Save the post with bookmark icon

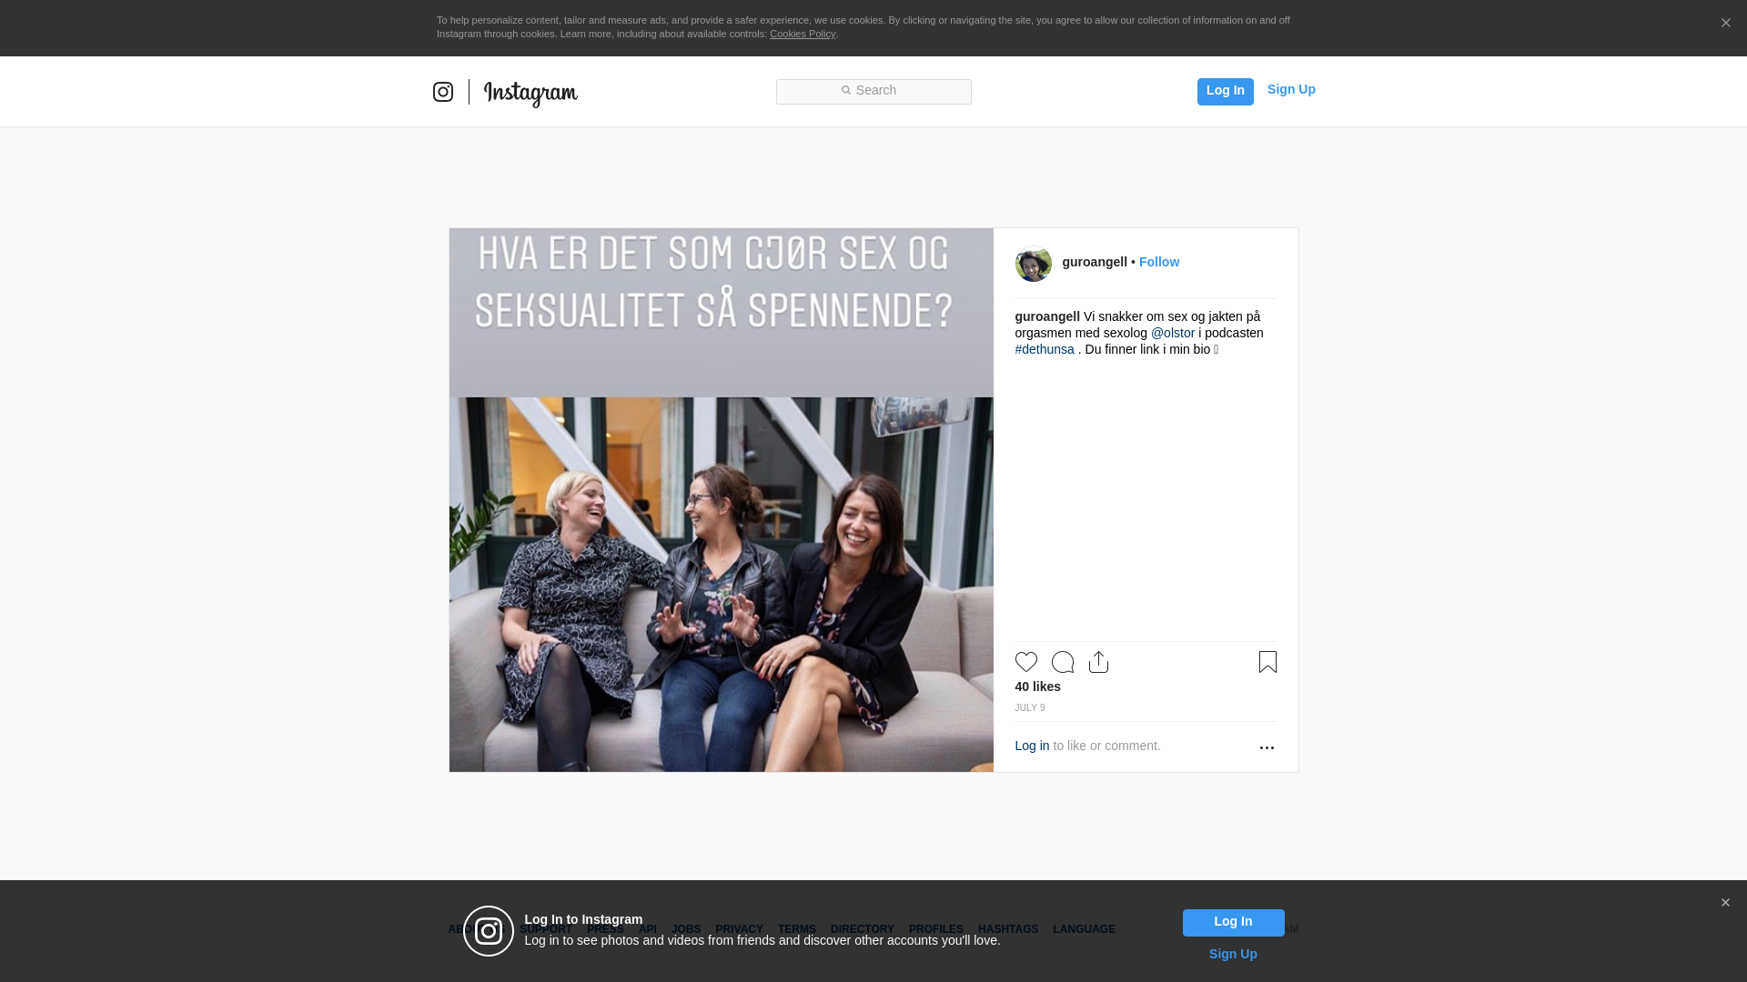[1267, 662]
